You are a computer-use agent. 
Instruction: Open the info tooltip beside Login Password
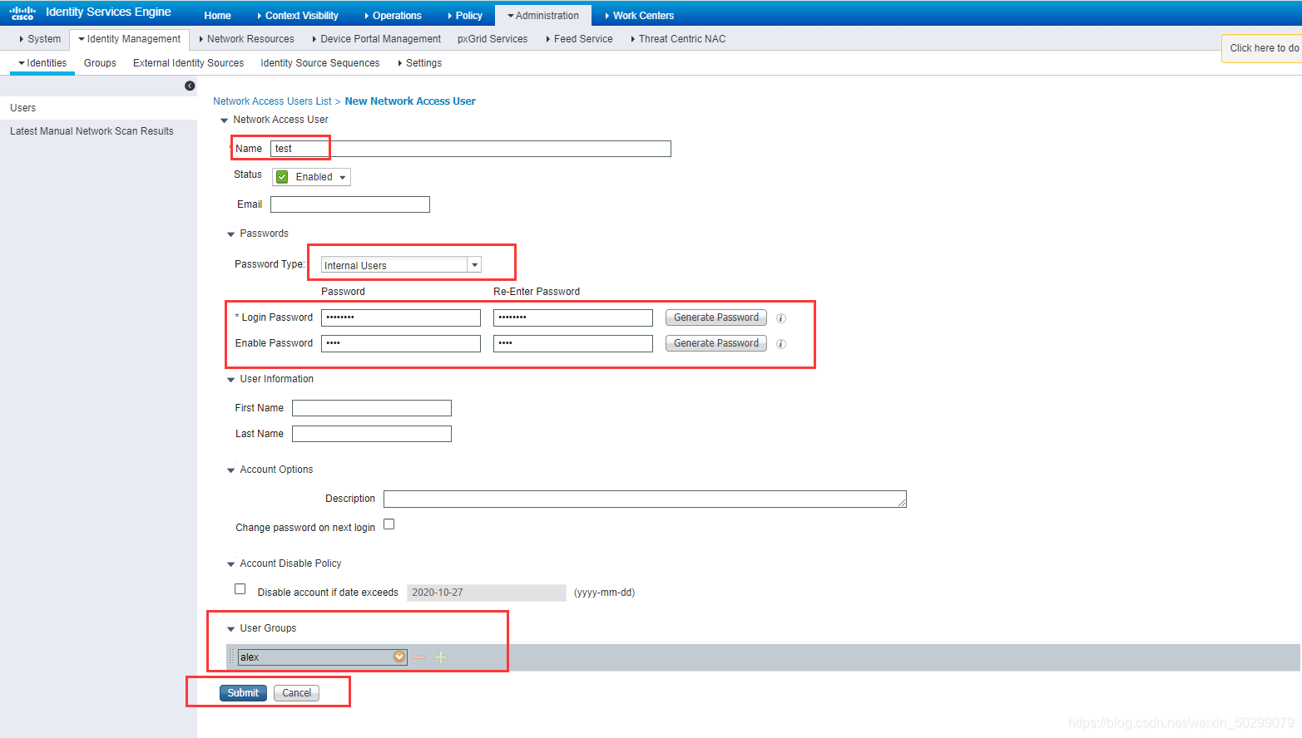point(780,317)
